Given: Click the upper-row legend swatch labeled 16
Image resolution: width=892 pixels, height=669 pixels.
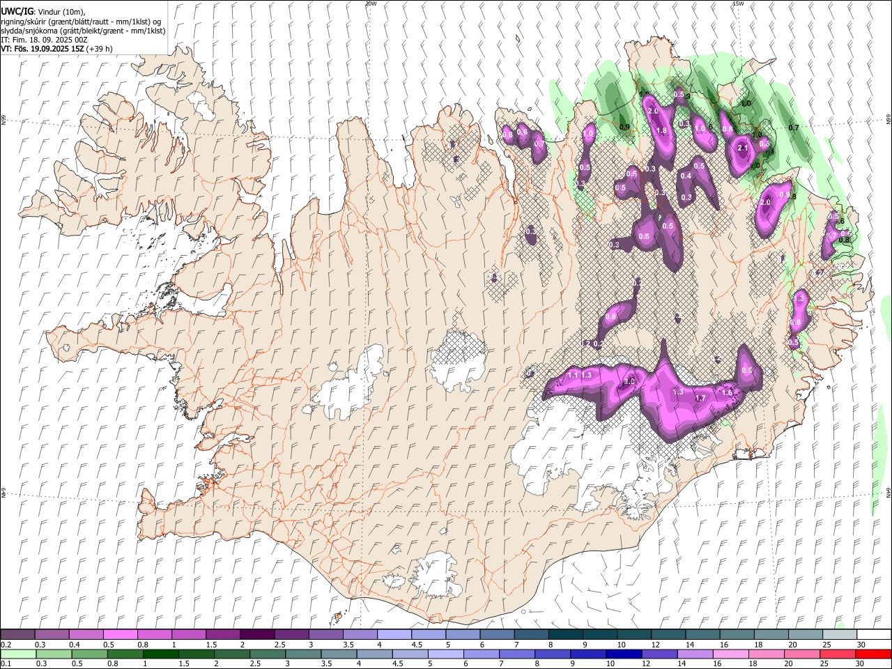Looking at the screenshot, I should (x=737, y=635).
